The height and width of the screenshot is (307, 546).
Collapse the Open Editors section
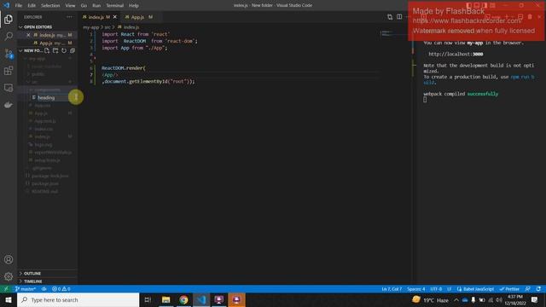coord(47,26)
